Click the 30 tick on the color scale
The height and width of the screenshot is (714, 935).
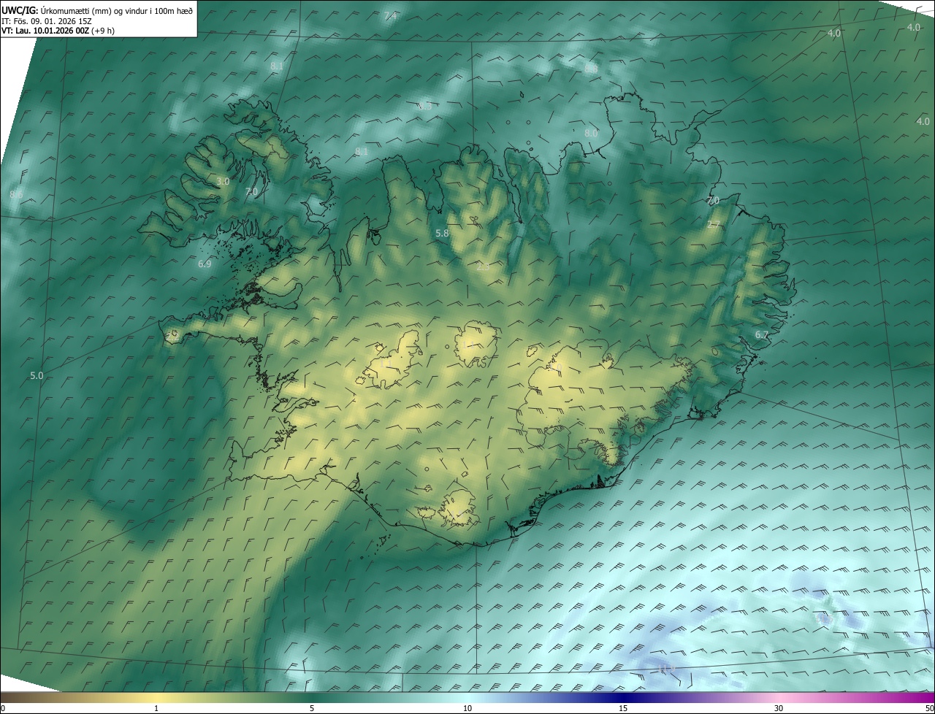click(779, 708)
